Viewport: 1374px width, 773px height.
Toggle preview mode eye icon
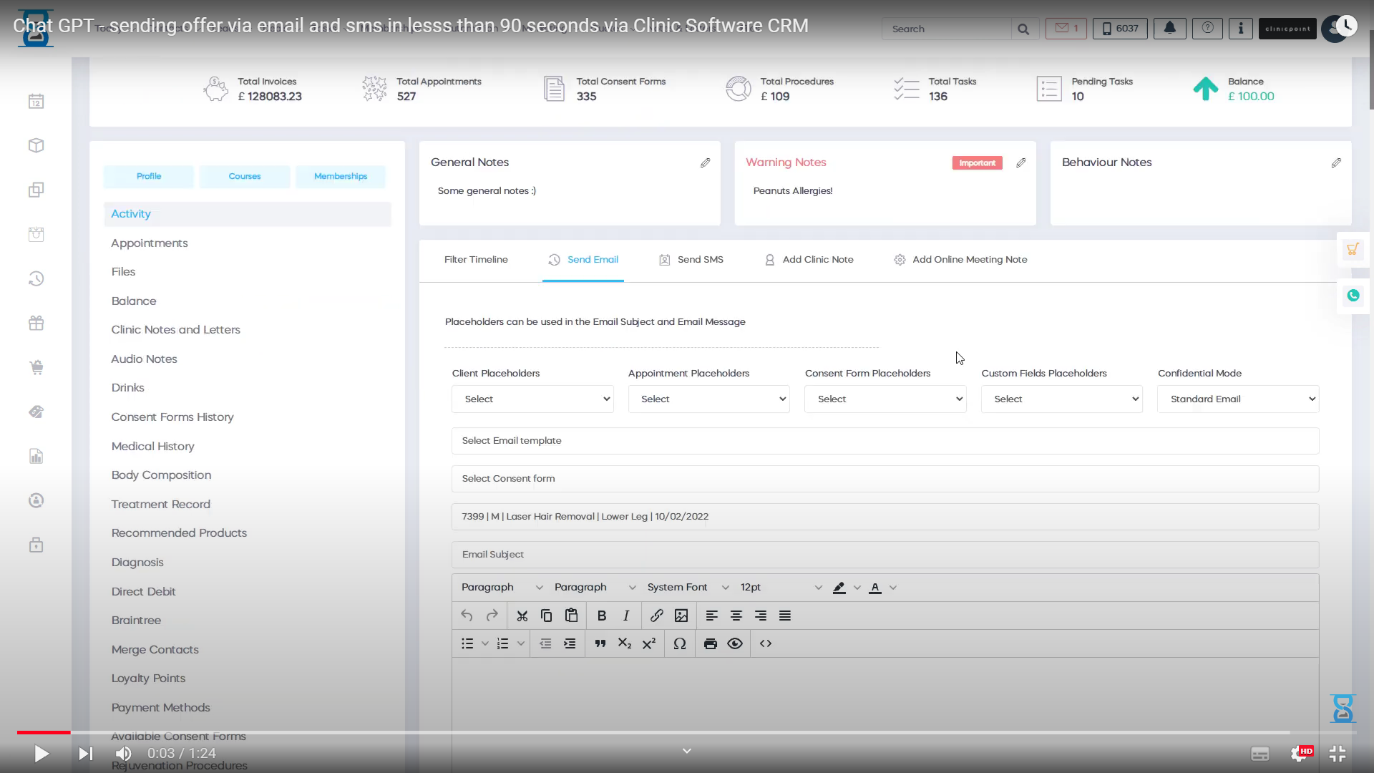(734, 643)
